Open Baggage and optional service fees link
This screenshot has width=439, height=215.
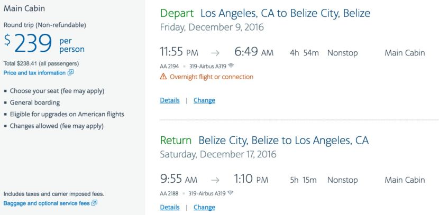(x=47, y=203)
